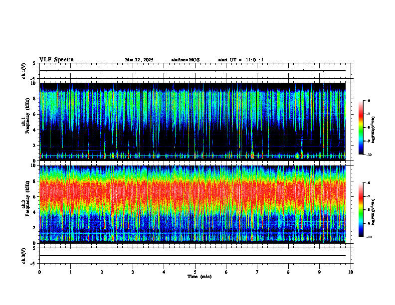395x305 pixels.
Task: Click the "-10" label on ch.2 color bar
Action: click(x=369, y=237)
